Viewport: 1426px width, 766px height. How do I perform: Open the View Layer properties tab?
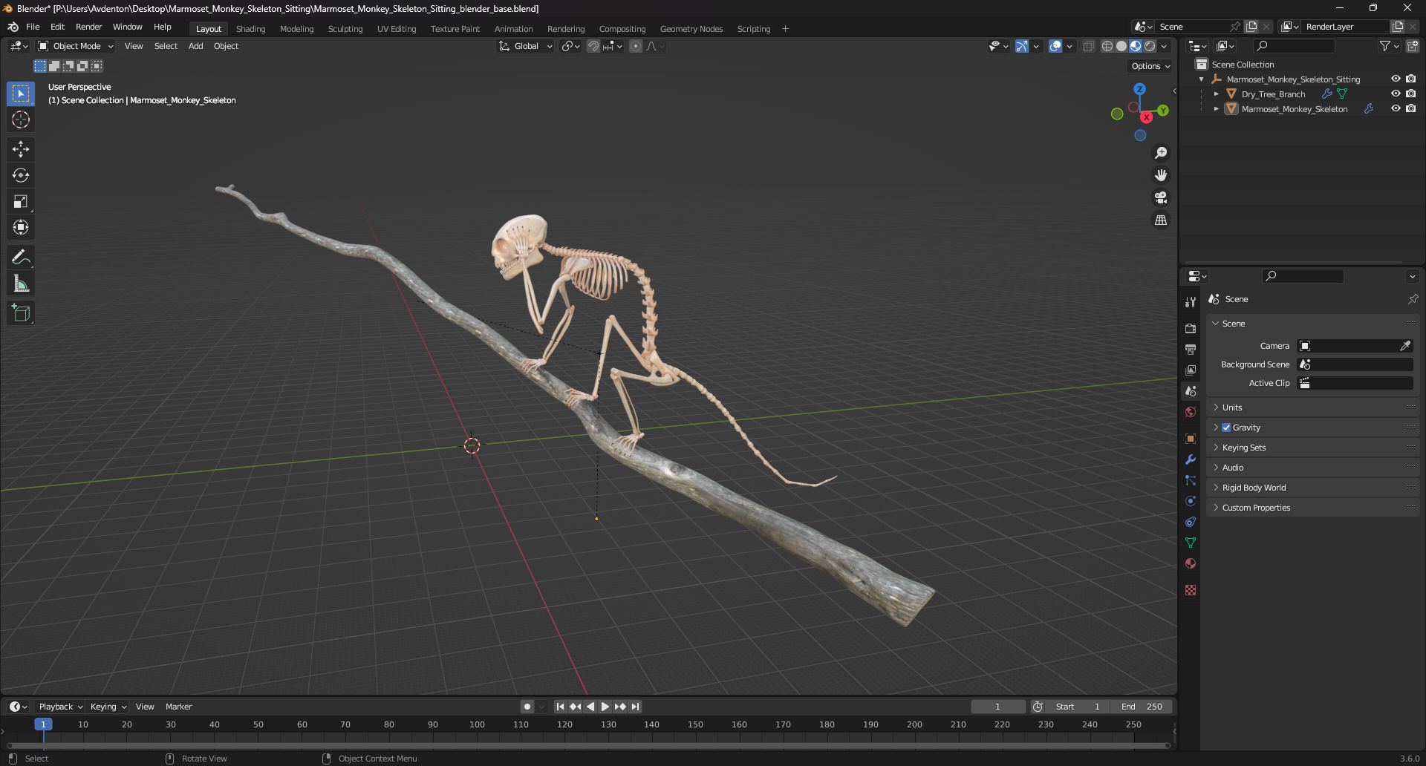coord(1191,370)
